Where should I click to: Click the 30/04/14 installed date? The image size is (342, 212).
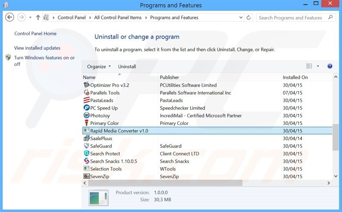click(x=293, y=138)
